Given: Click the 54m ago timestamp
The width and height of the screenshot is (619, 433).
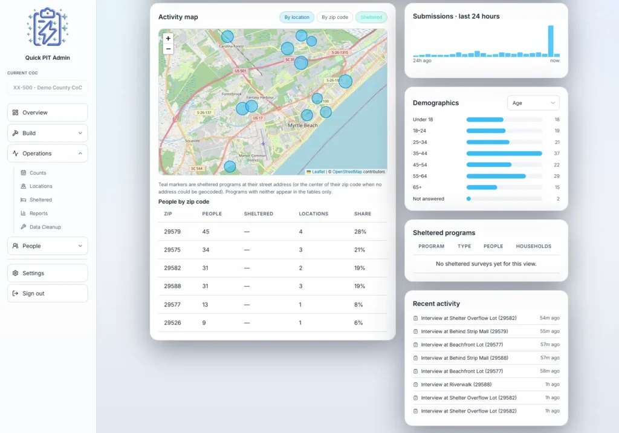Looking at the screenshot, I should click(549, 318).
